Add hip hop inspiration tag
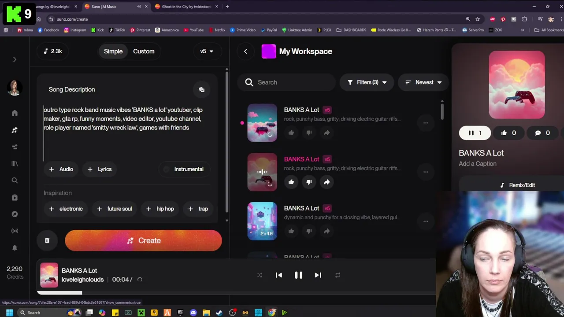The height and width of the screenshot is (317, 564). tap(160, 209)
